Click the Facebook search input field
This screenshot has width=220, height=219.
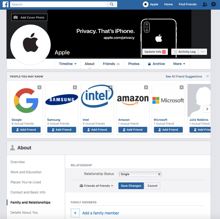tap(58, 4)
